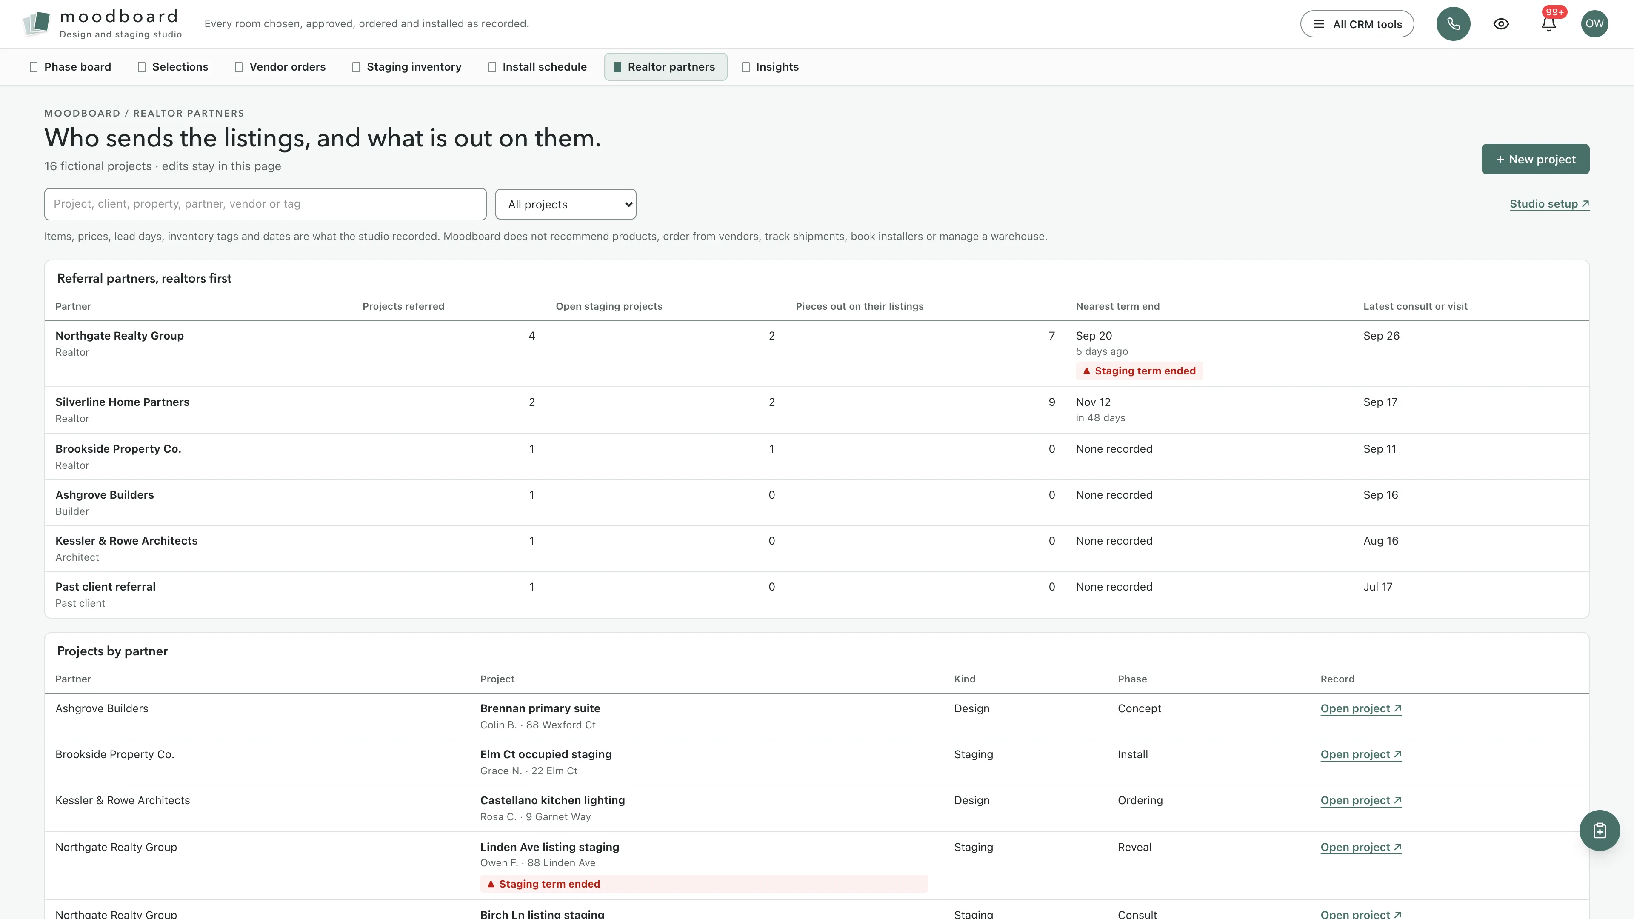Viewport: 1634px width, 919px height.
Task: Click the floating clipboard button
Action: 1599,830
